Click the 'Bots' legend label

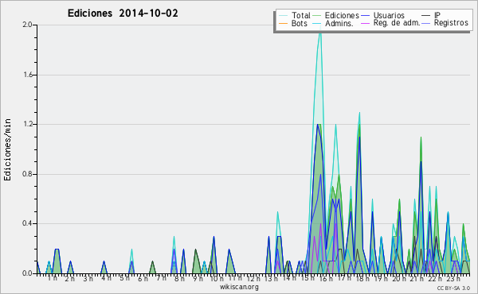[x=299, y=23]
